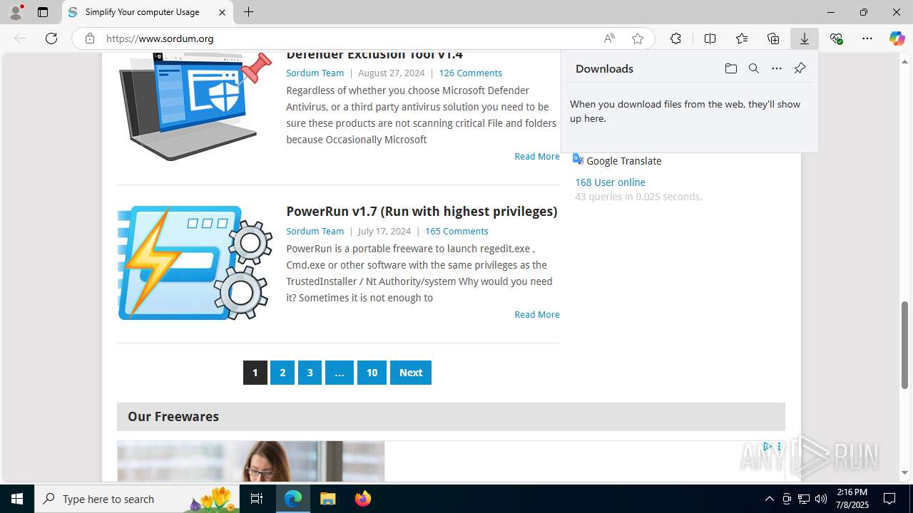Click 168 User online link

coord(610,182)
